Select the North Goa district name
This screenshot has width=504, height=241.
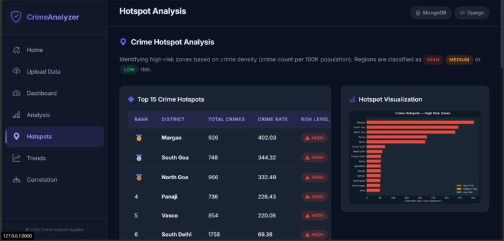pyautogui.click(x=175, y=177)
